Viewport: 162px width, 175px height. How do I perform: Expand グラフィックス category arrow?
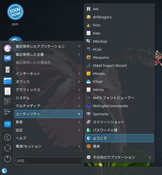pos(79,90)
